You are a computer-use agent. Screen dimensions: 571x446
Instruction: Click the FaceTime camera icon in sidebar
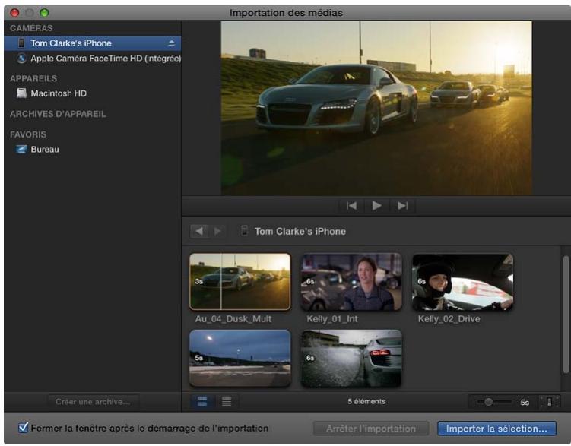point(21,59)
